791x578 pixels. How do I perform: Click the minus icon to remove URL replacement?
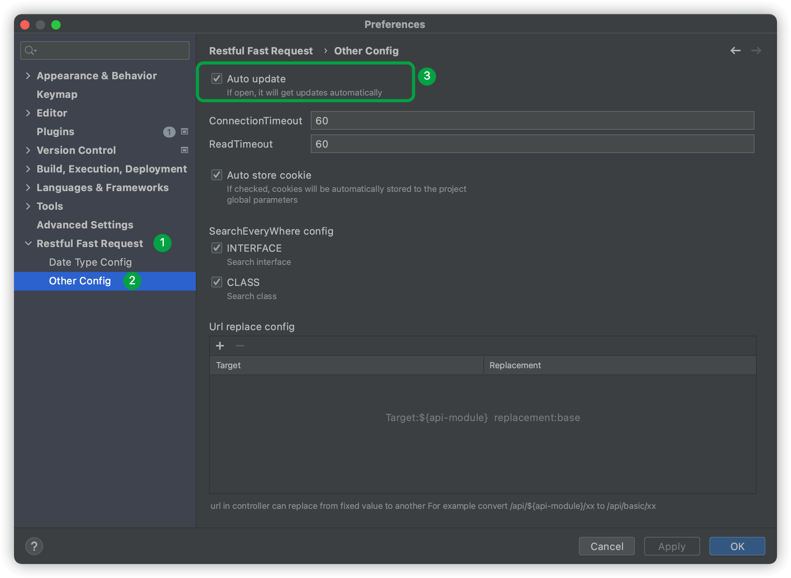click(240, 346)
